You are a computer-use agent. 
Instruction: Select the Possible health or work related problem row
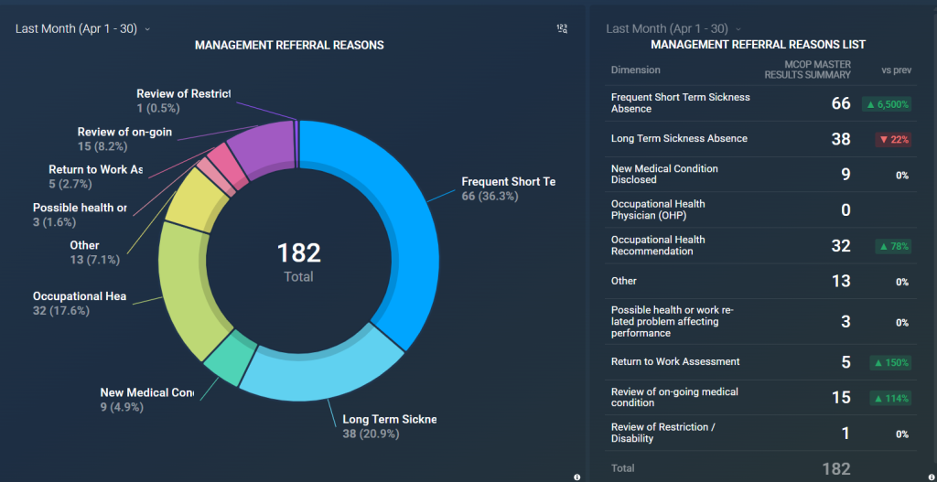pos(673,321)
